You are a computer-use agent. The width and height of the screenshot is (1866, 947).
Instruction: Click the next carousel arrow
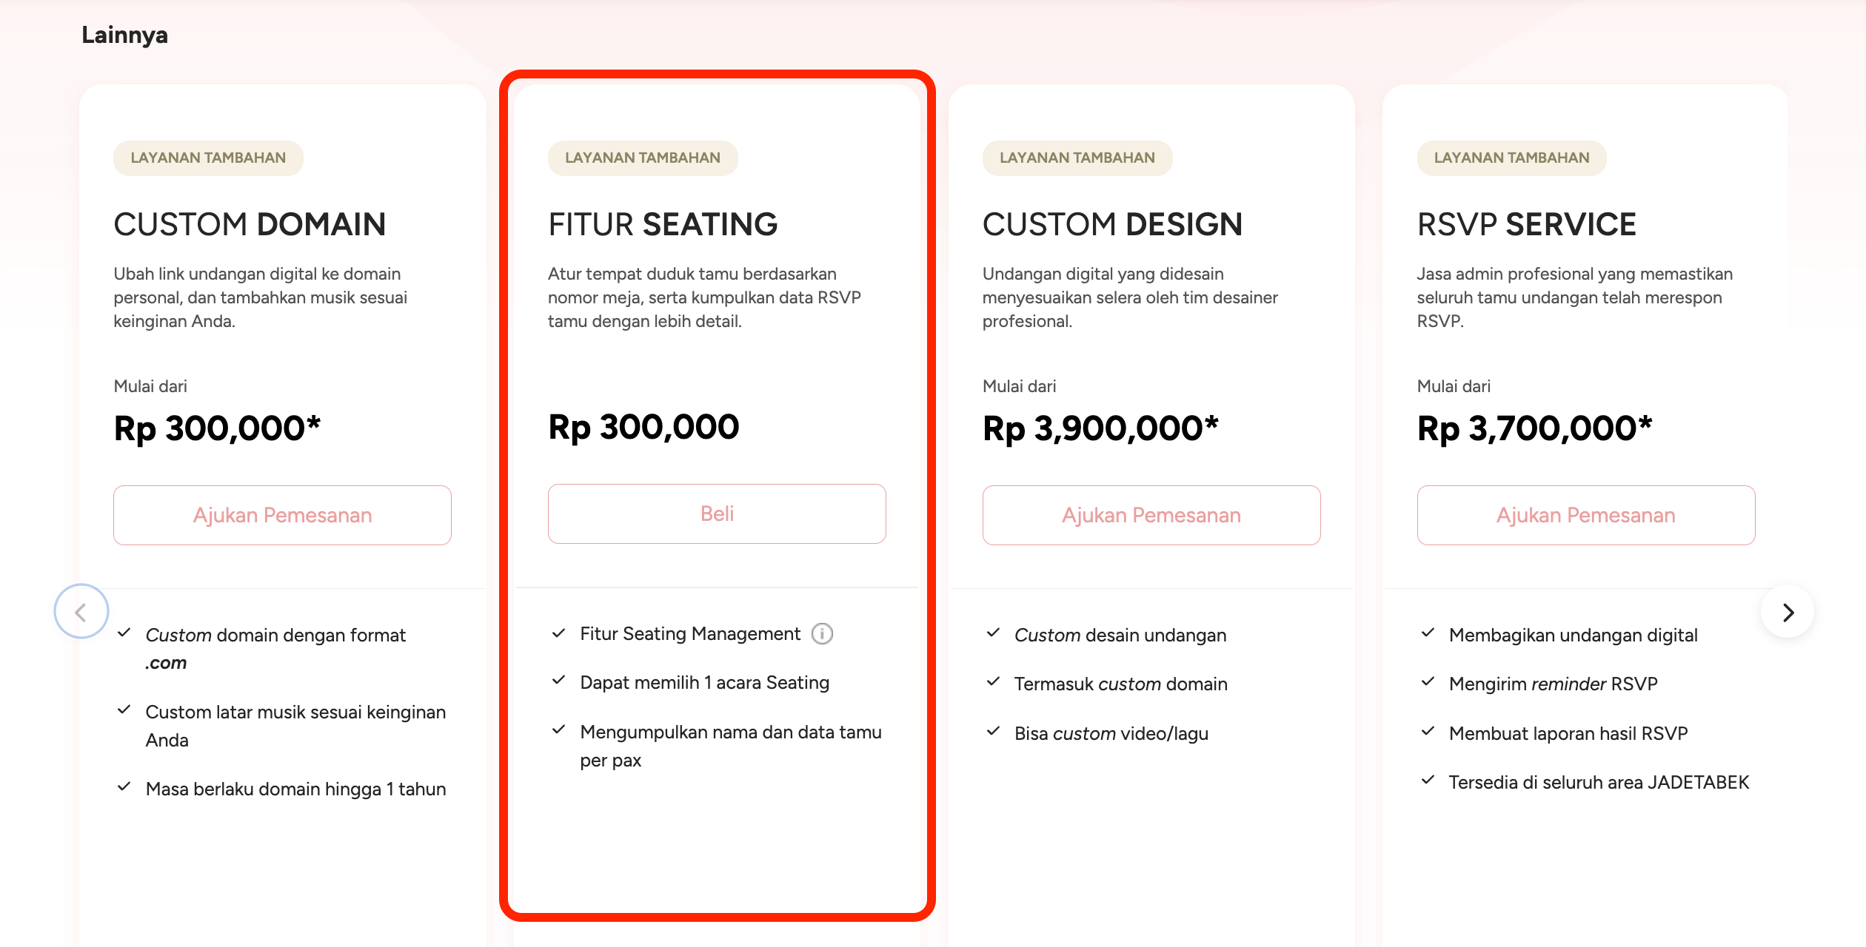[x=1788, y=612]
